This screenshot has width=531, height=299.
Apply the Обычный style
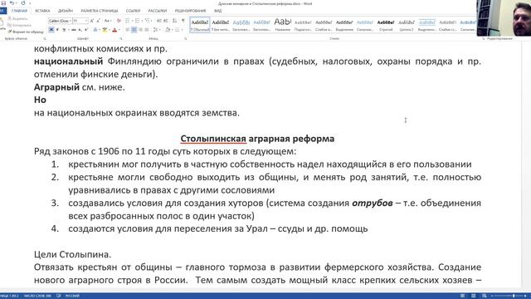(x=200, y=25)
